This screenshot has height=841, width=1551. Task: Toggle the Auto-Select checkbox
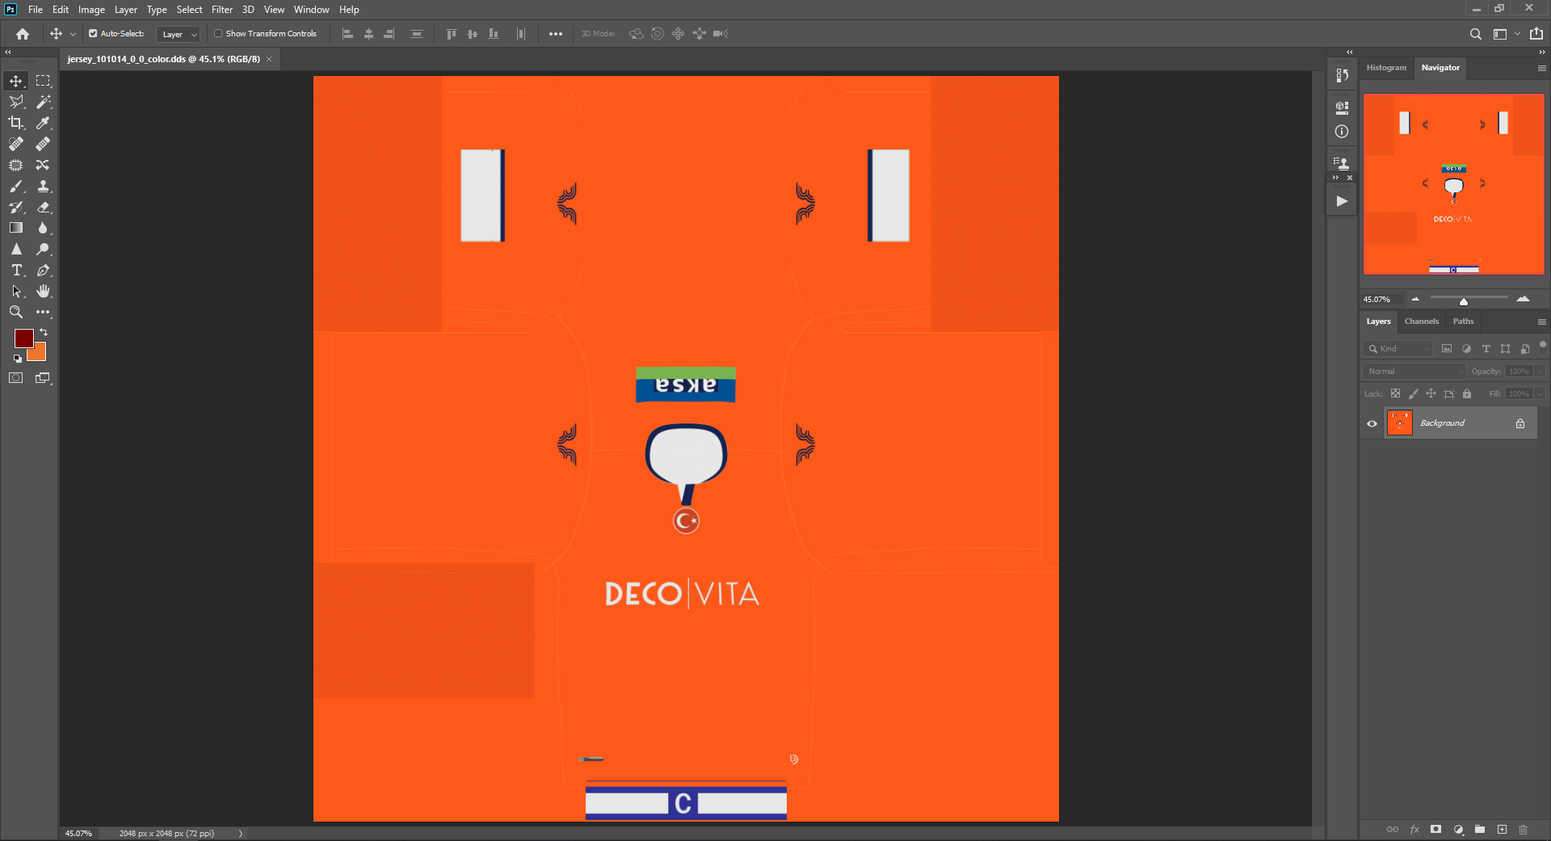point(93,34)
